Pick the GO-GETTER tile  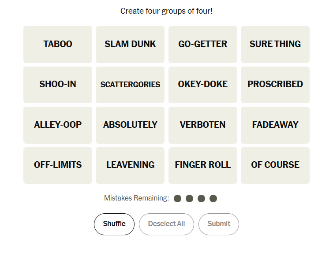tap(203, 44)
